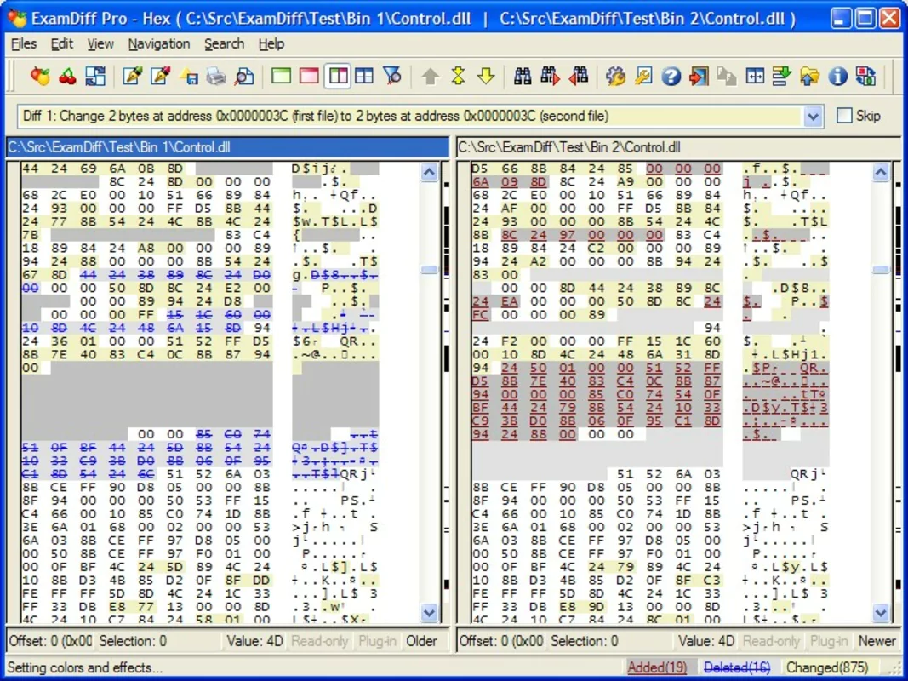Toggle show left pane only view
The image size is (908, 681).
[x=281, y=77]
